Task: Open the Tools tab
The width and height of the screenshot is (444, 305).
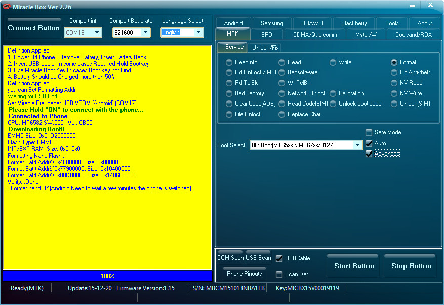Action: pos(392,23)
